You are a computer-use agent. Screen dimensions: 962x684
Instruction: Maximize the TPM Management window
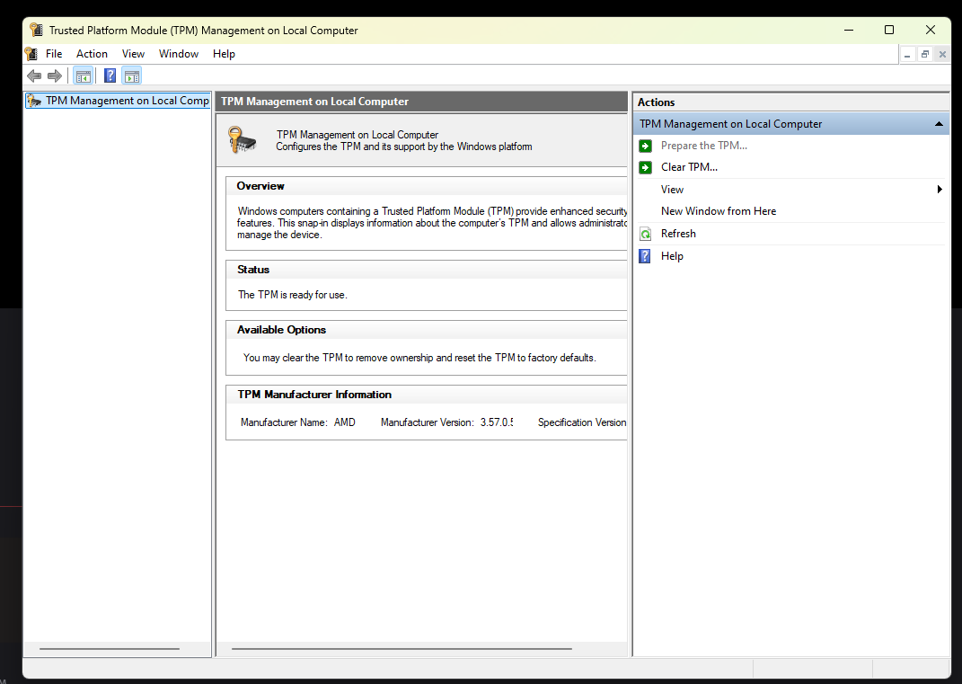coord(889,30)
